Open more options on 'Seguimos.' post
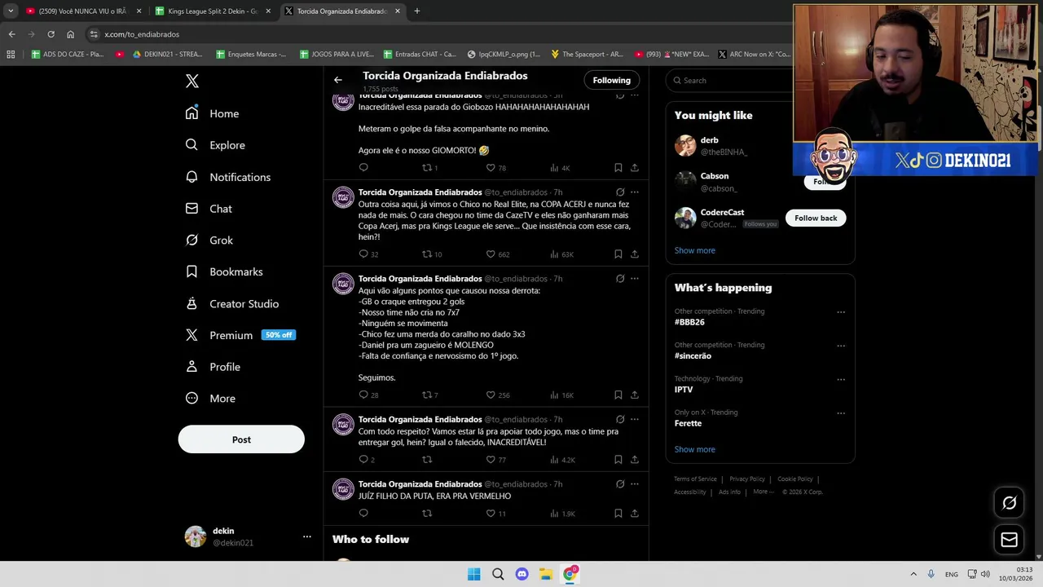Viewport: 1043px width, 587px height. click(635, 279)
